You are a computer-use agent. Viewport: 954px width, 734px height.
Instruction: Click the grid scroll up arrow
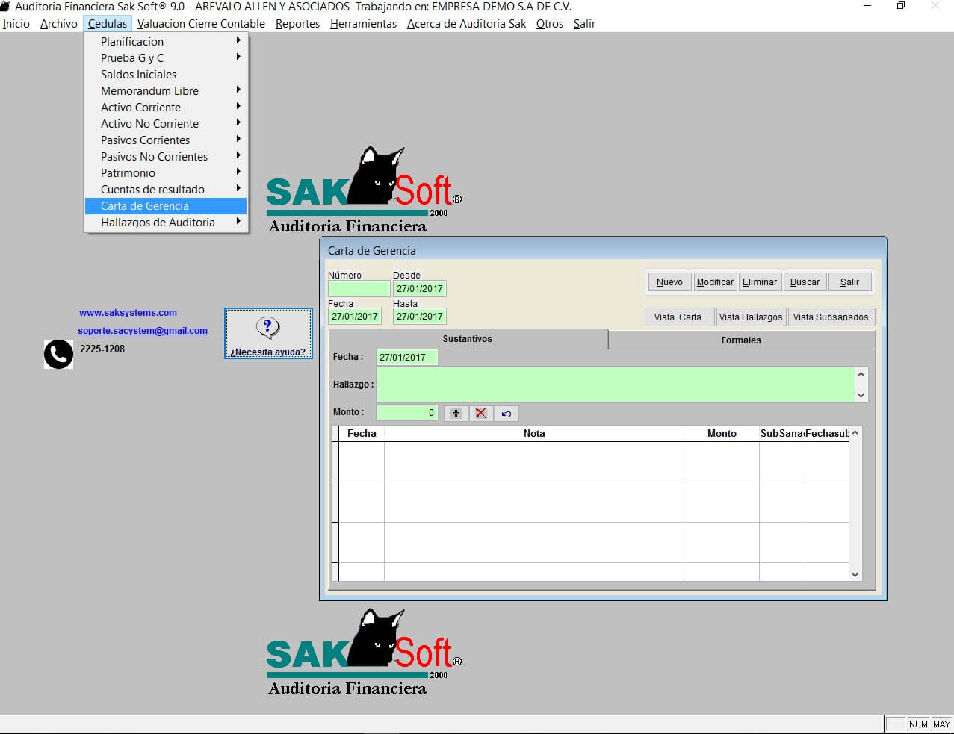click(855, 433)
